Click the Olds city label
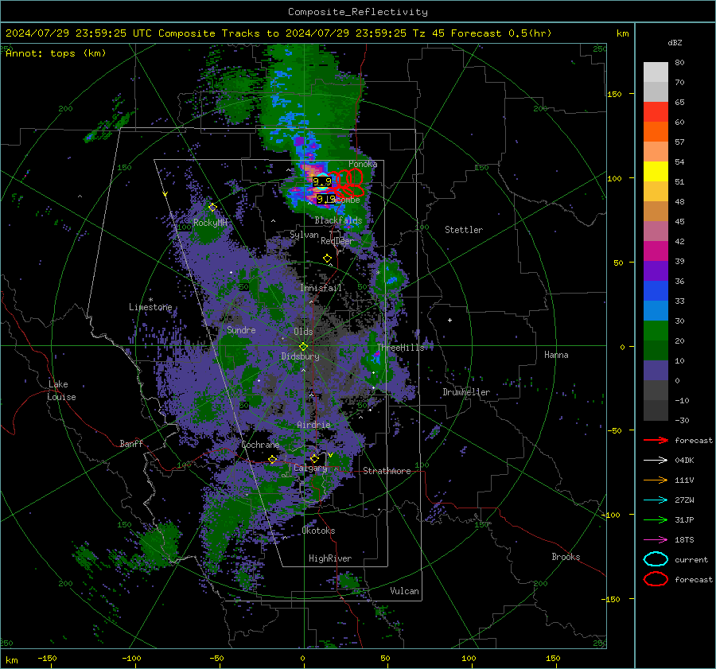This screenshot has height=669, width=716. [303, 332]
